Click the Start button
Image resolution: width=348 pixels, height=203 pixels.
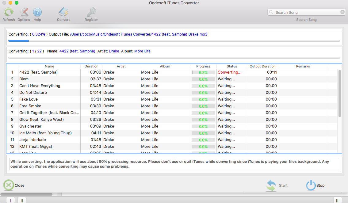pos(277,186)
